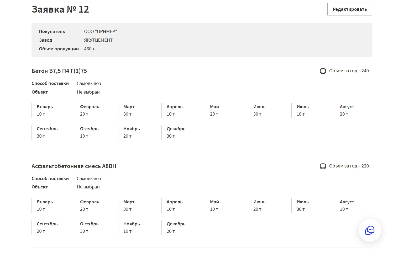Click Не выбран object value under Асфальтобетонная смесь
Viewport: 393px width, 255px height.
pos(88,187)
